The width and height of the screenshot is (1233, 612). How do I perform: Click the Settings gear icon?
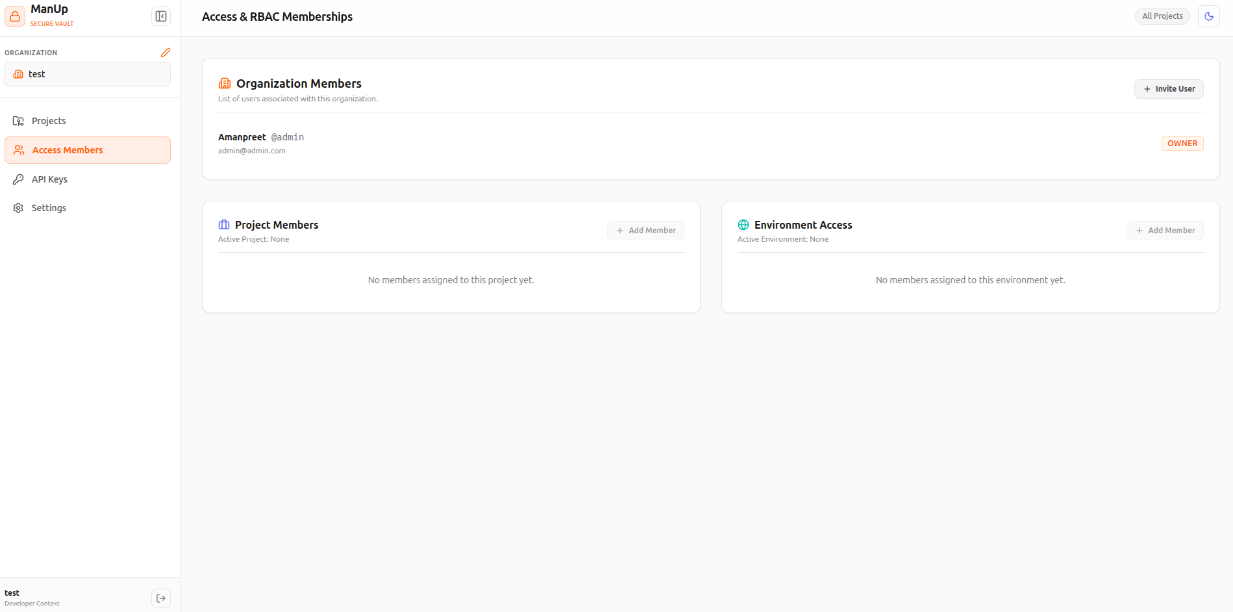click(18, 208)
